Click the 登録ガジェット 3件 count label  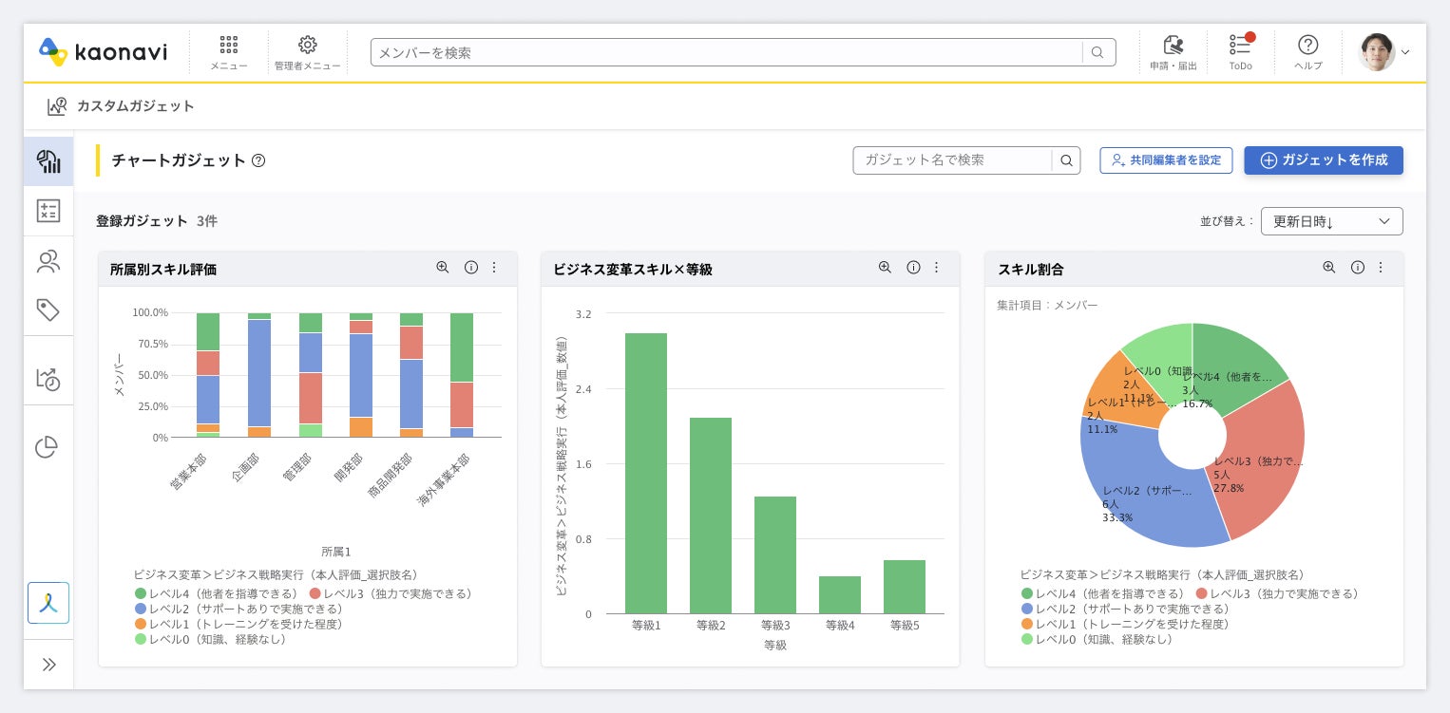[157, 221]
